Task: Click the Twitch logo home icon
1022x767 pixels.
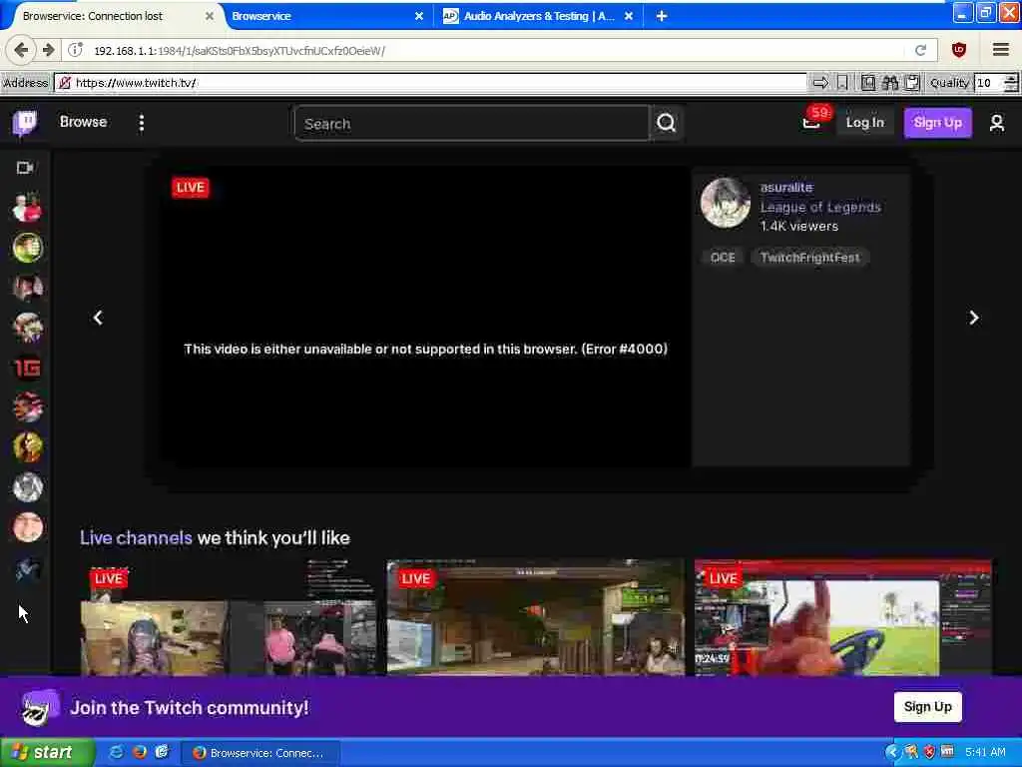Action: point(25,123)
